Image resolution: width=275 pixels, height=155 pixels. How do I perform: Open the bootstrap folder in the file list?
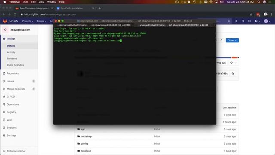click(86, 136)
